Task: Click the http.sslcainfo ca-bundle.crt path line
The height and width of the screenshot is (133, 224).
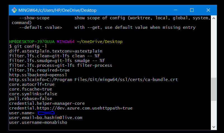Action: coord(94,80)
